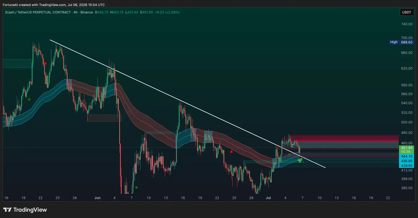Screen dimensions: 418x218
Task: Click the high value H453.75
Action: point(117,12)
